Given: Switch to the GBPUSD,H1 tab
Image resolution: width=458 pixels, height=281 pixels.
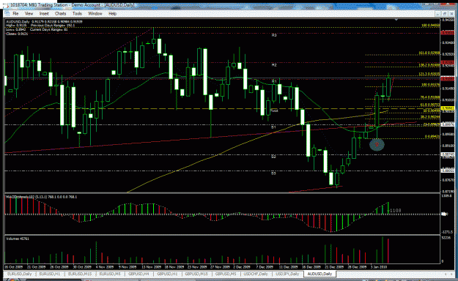Looking at the screenshot, I should (167, 274).
